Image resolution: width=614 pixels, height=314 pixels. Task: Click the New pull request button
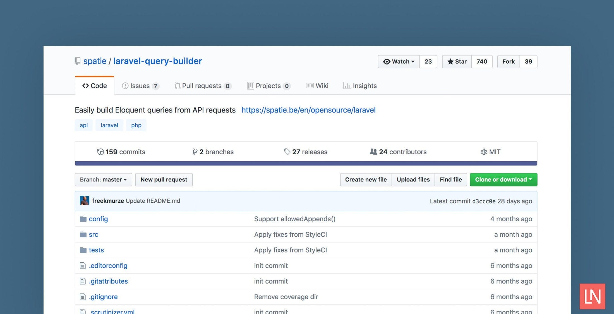(164, 179)
